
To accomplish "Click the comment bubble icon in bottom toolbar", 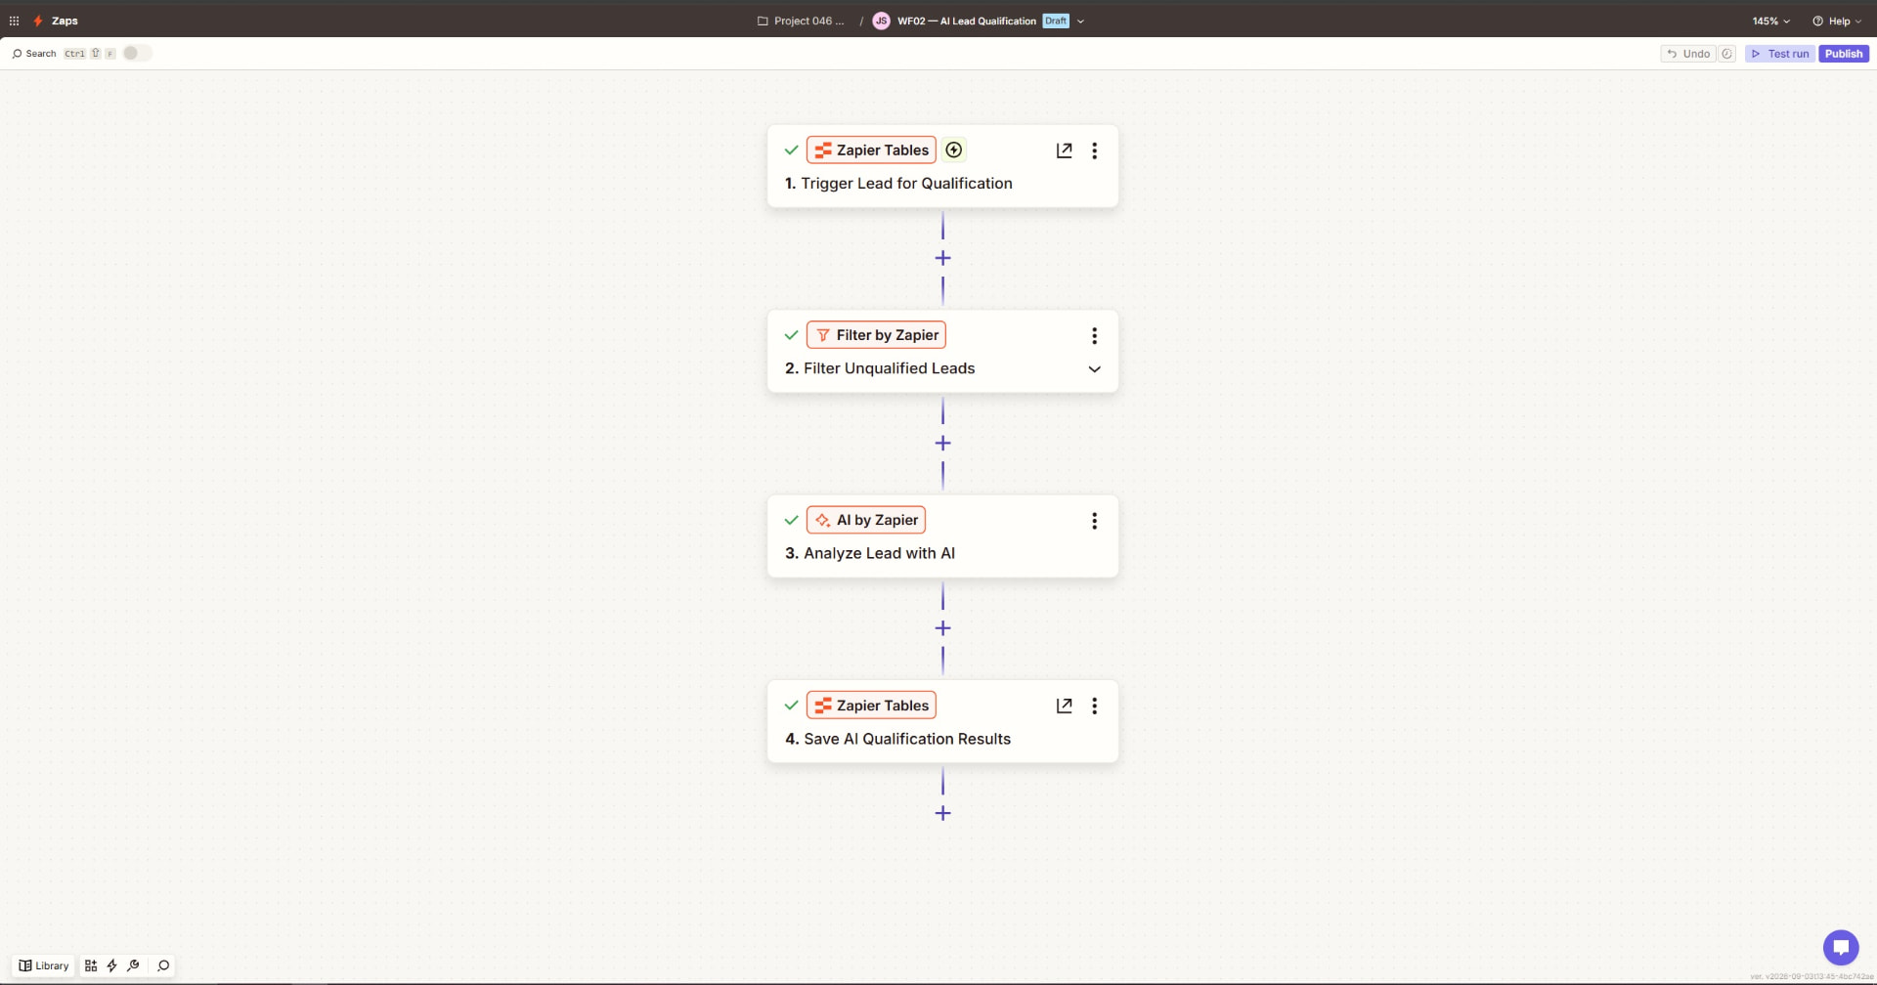I will coord(163,965).
